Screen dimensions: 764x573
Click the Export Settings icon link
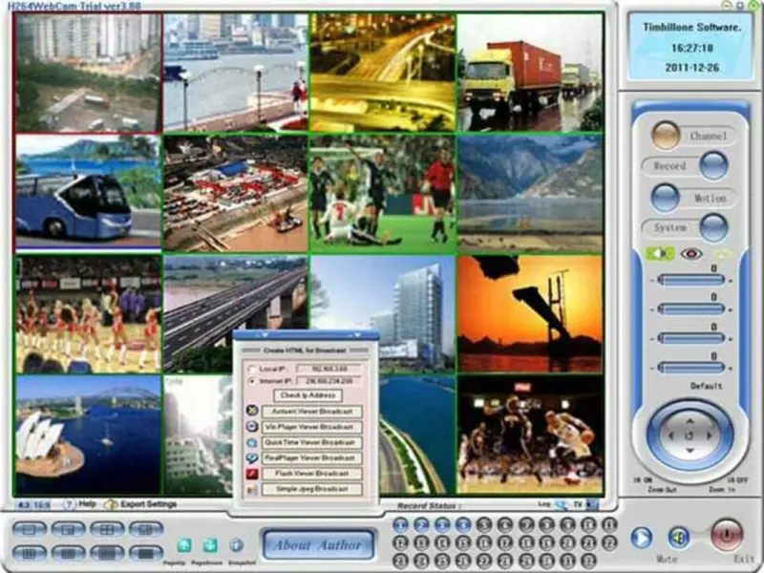coord(111,505)
